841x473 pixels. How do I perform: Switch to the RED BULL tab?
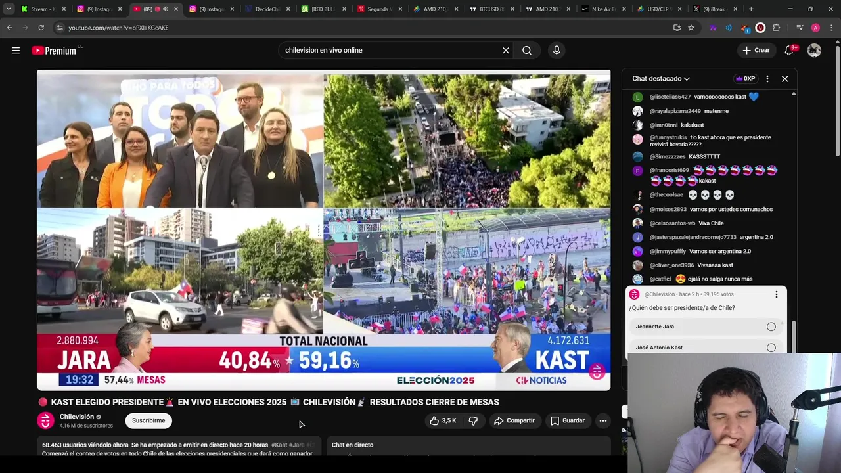[x=322, y=9]
